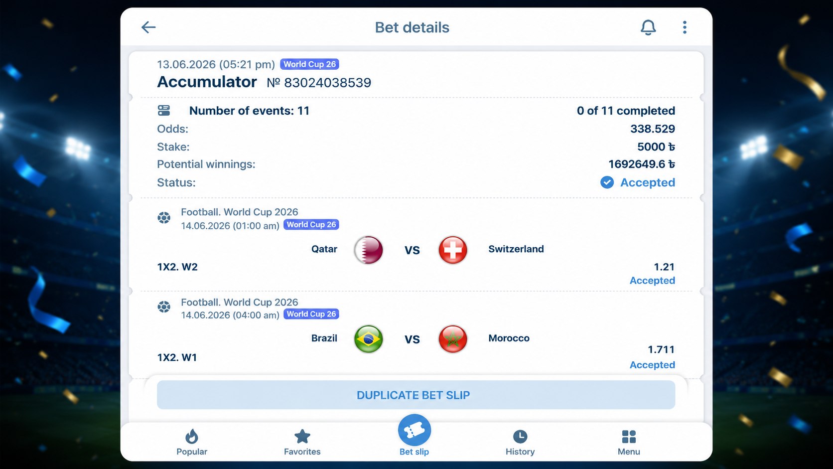
Task: Click the overall status Accepted text
Action: pyautogui.click(x=648, y=182)
